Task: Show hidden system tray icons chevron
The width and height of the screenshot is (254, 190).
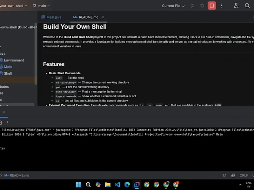Action: tap(240, 185)
